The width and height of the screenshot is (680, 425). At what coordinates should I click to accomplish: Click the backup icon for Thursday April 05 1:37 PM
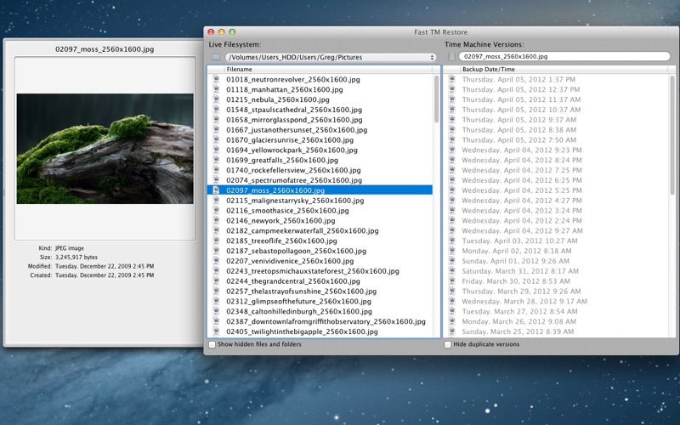(452, 79)
